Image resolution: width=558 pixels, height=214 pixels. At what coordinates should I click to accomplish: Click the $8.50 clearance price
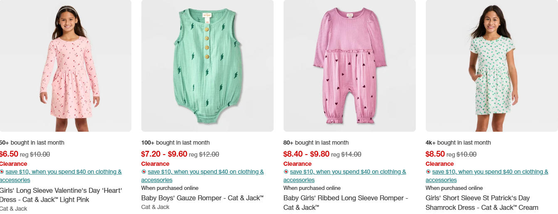435,154
